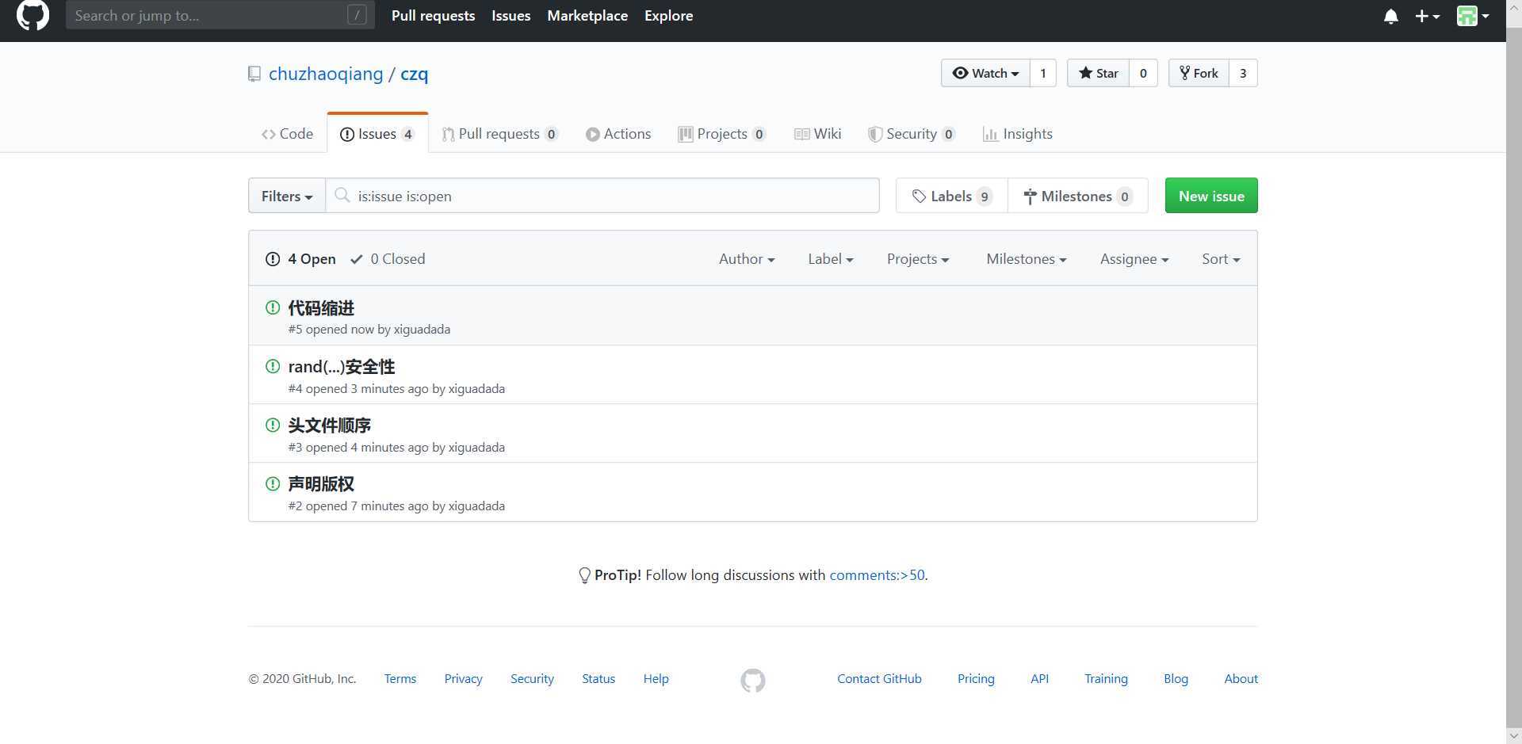Image resolution: width=1522 pixels, height=744 pixels.
Task: Open issue titled 声明版权
Action: [x=321, y=484]
